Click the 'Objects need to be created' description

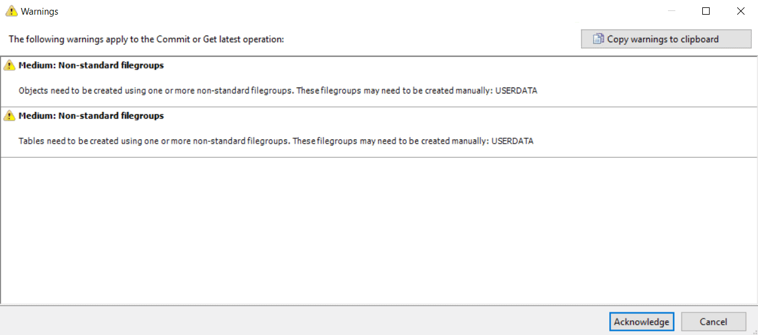click(278, 90)
